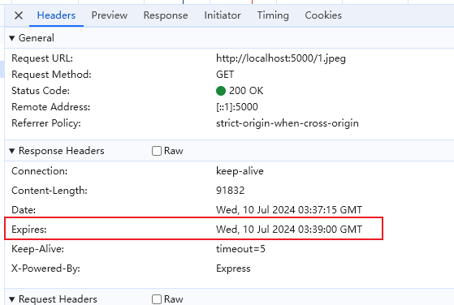Select strict-origin-when-cross-origin referrer policy value
454x305 pixels.
[x=288, y=123]
